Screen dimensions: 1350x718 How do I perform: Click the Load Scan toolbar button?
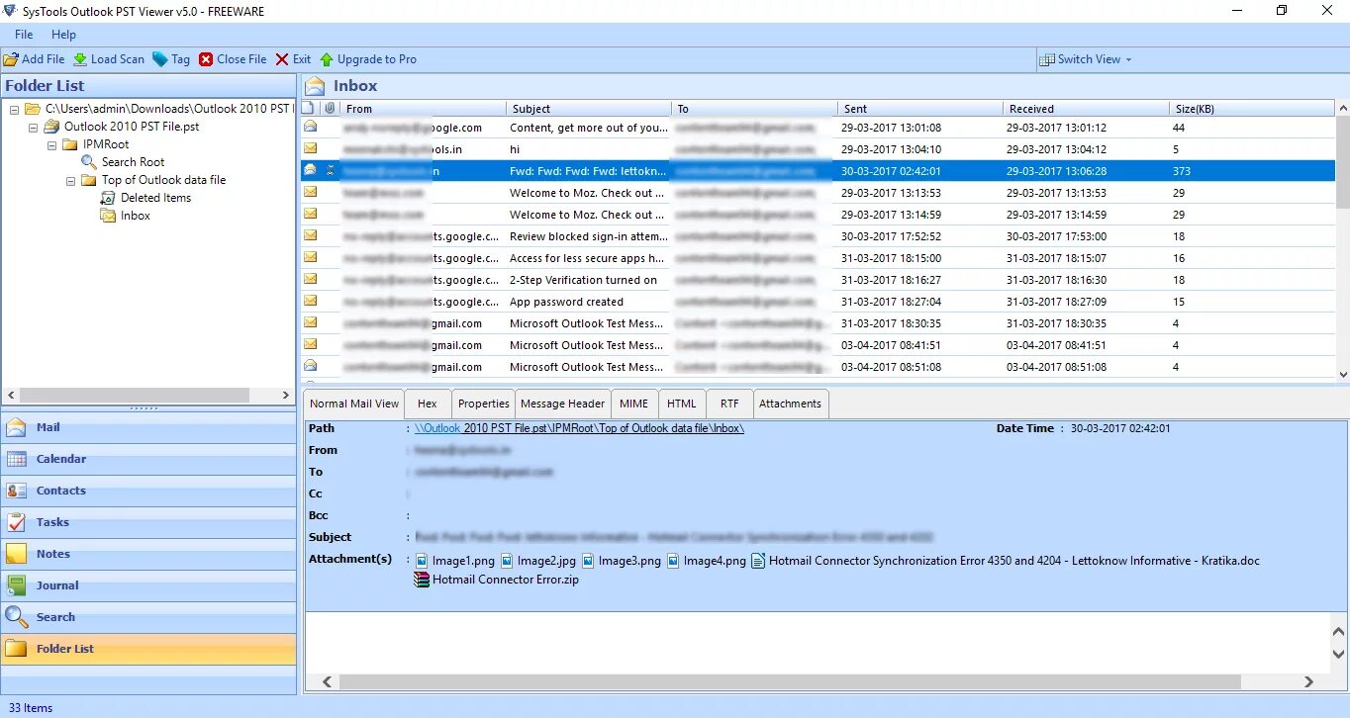[109, 59]
